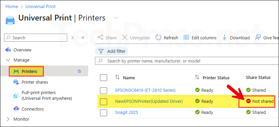
Task: Focus the sidebar Search box
Action: coord(35,38)
